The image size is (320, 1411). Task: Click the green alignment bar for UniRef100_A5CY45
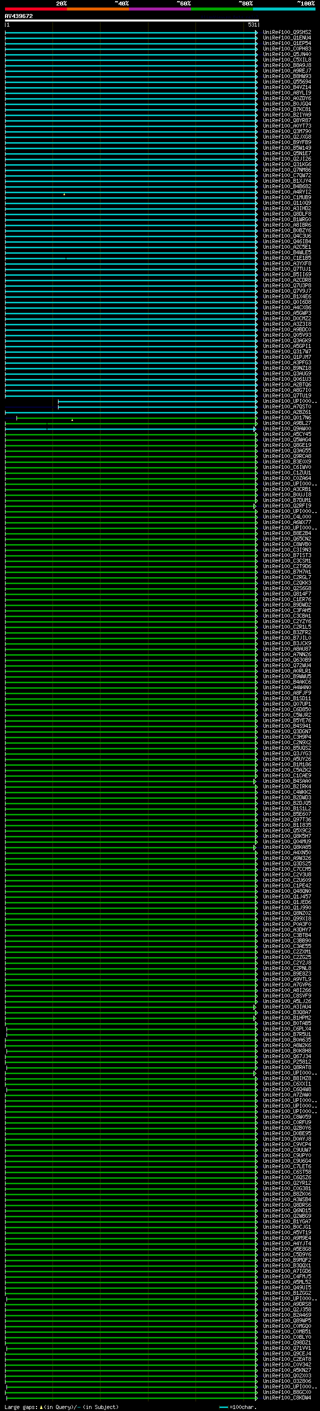pos(131,434)
